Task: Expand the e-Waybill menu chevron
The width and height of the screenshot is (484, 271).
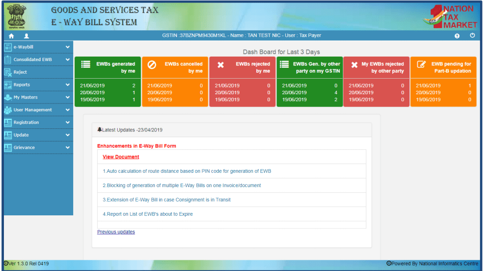Action: pos(67,47)
